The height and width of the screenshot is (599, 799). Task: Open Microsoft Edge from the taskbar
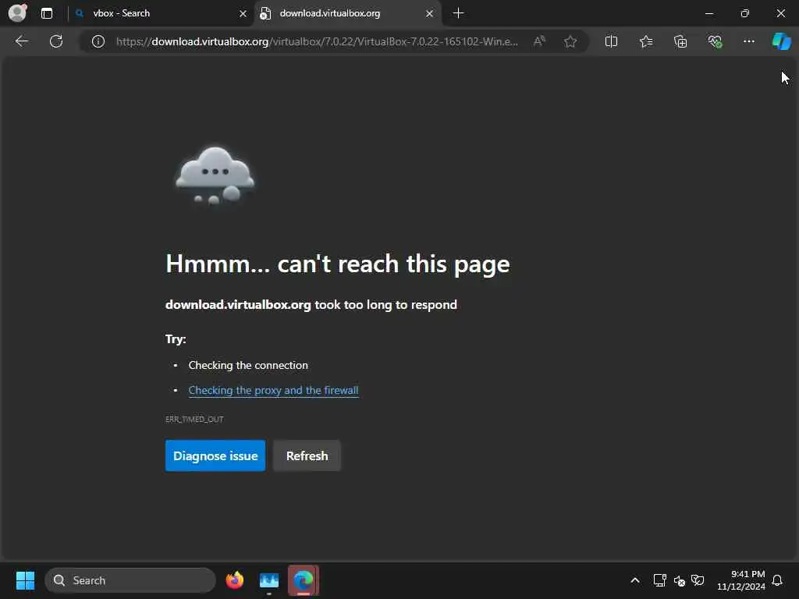tap(304, 580)
